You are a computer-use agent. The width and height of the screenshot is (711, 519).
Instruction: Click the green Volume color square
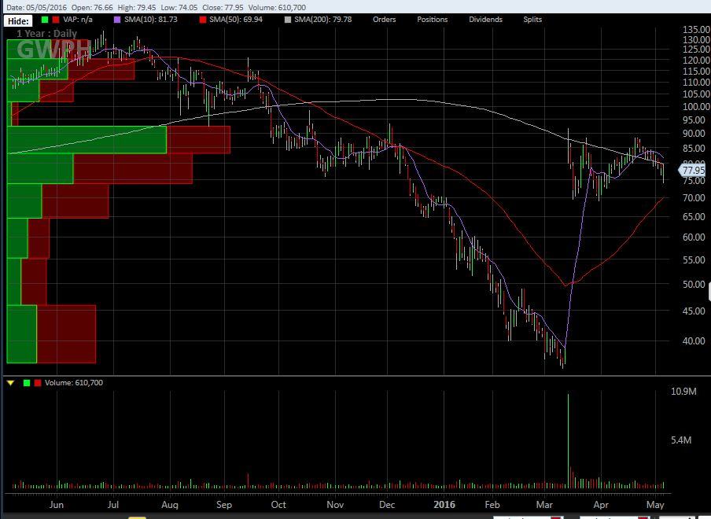[27, 383]
